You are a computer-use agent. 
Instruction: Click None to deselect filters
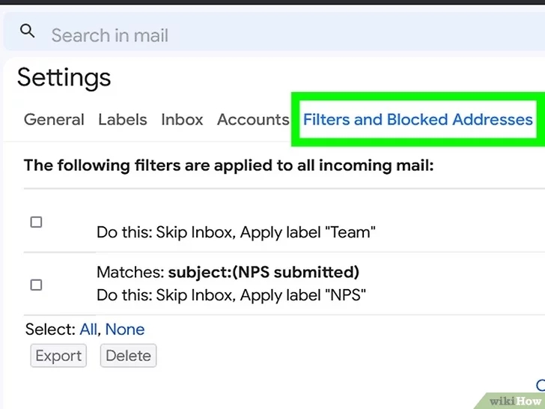(x=125, y=330)
